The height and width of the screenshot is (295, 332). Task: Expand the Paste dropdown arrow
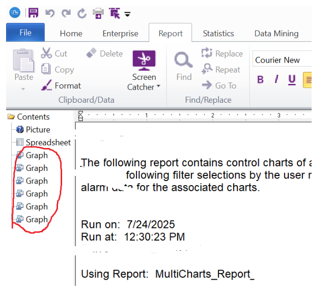23,88
